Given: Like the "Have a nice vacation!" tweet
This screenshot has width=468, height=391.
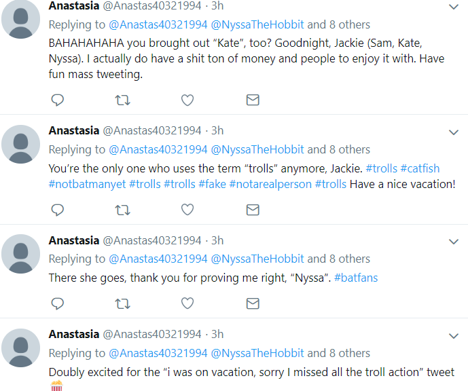Looking at the screenshot, I should (x=187, y=210).
